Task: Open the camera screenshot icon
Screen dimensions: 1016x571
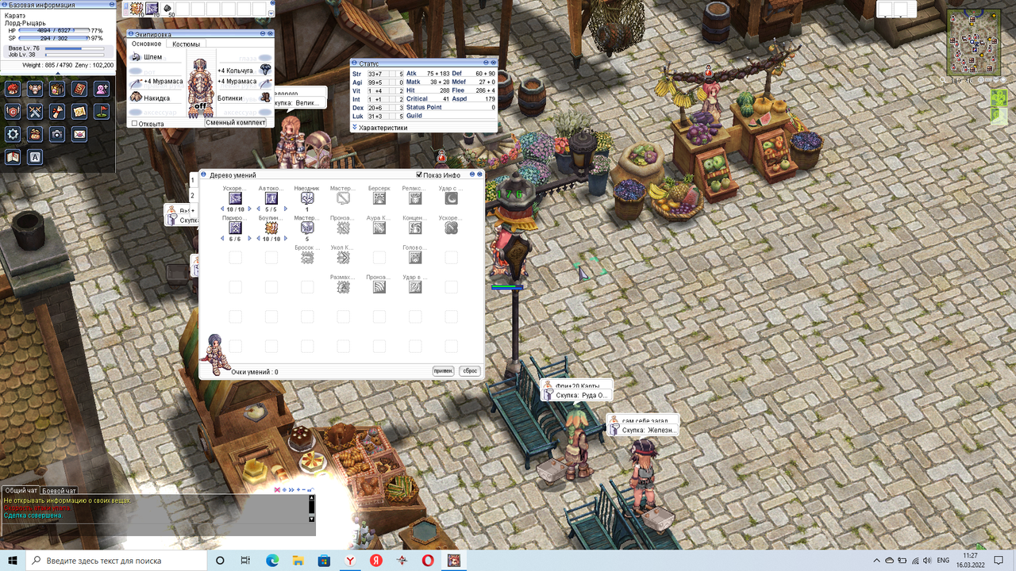Action: coord(57,134)
